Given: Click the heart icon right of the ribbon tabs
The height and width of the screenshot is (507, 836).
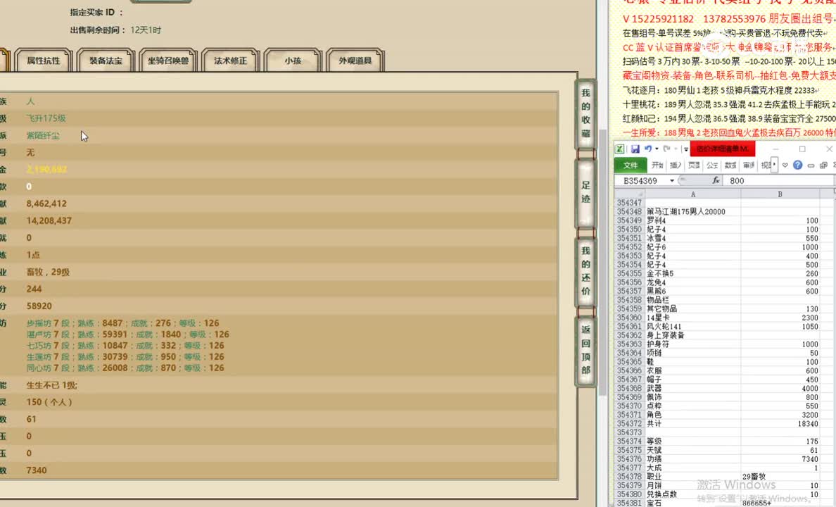Looking at the screenshot, I should 785,165.
